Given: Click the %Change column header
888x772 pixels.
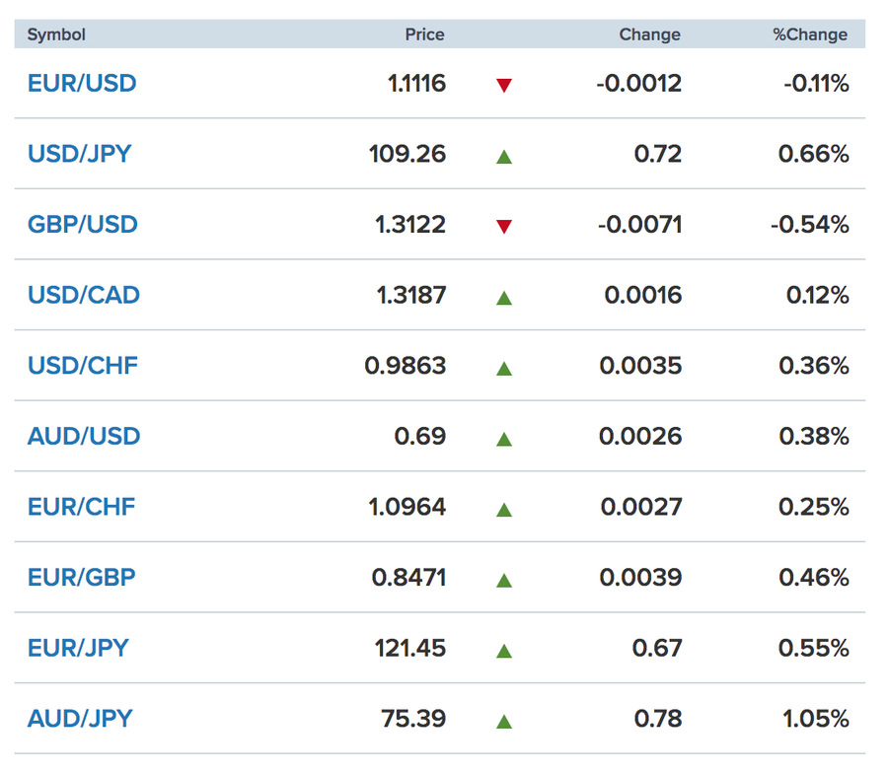Looking at the screenshot, I should [x=809, y=35].
